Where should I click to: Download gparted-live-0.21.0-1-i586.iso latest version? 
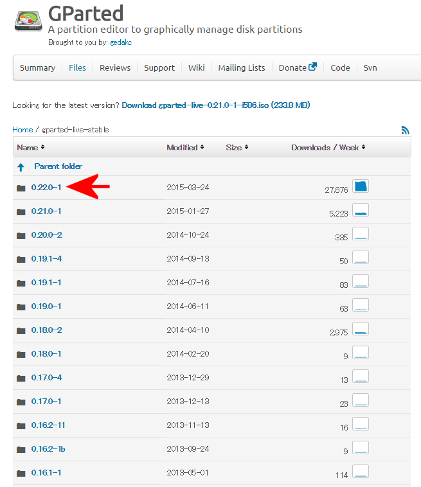[x=216, y=105]
